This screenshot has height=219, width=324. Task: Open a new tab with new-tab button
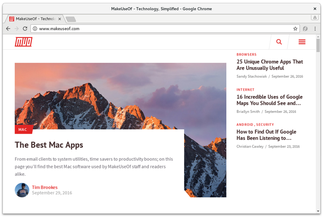coord(71,19)
